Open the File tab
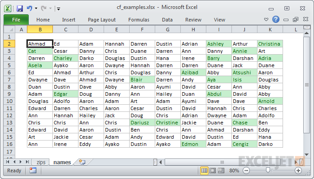This screenshot has height=179, width=314. coord(16,20)
